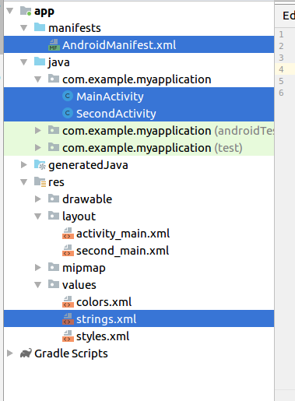Expand the mipmap folder arrow

38,268
